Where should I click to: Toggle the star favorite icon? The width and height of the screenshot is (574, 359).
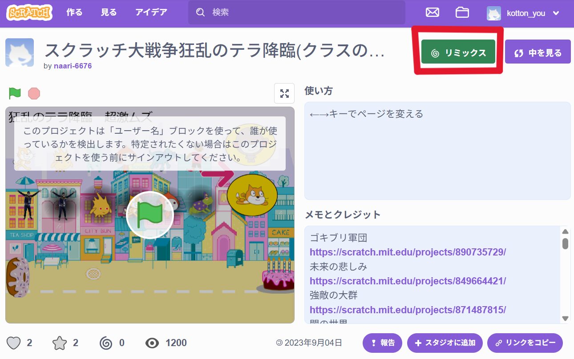tap(59, 343)
